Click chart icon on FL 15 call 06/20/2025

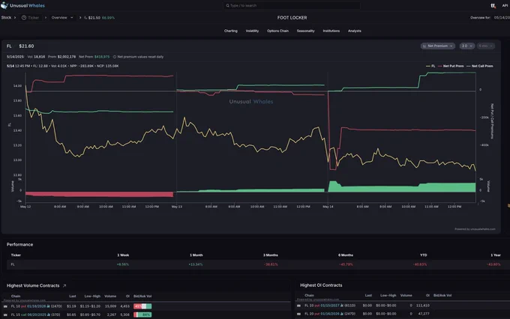pos(48,315)
